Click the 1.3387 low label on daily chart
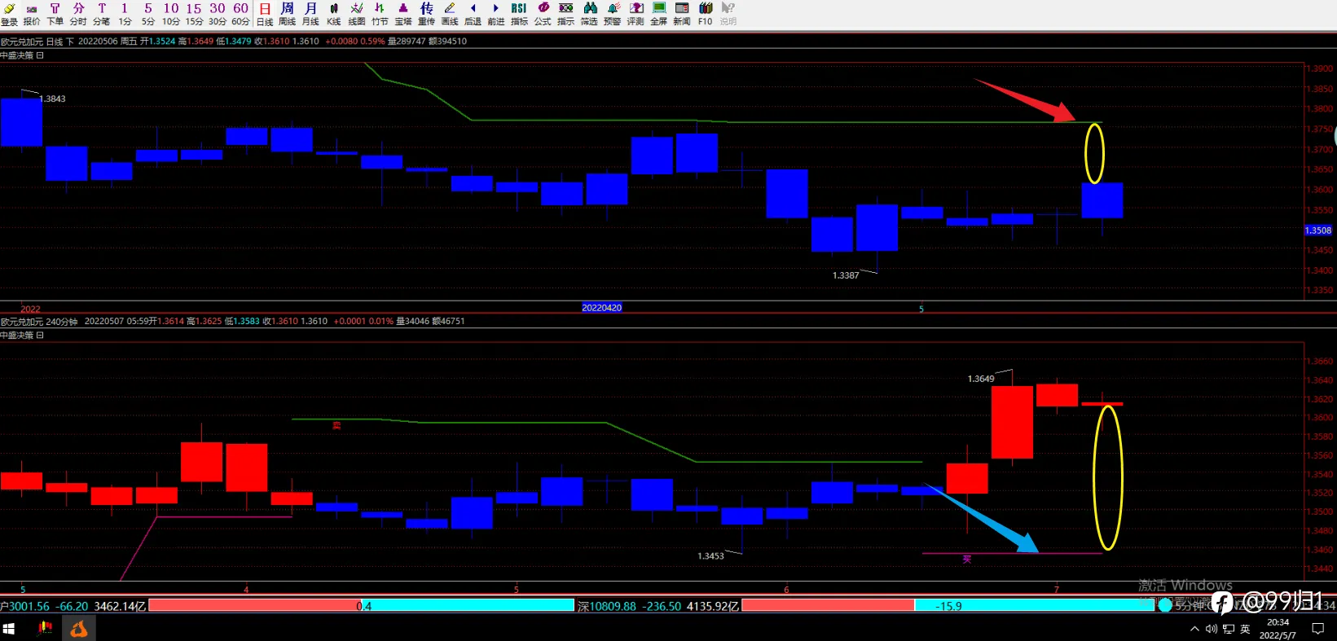1337x641 pixels. click(x=846, y=275)
